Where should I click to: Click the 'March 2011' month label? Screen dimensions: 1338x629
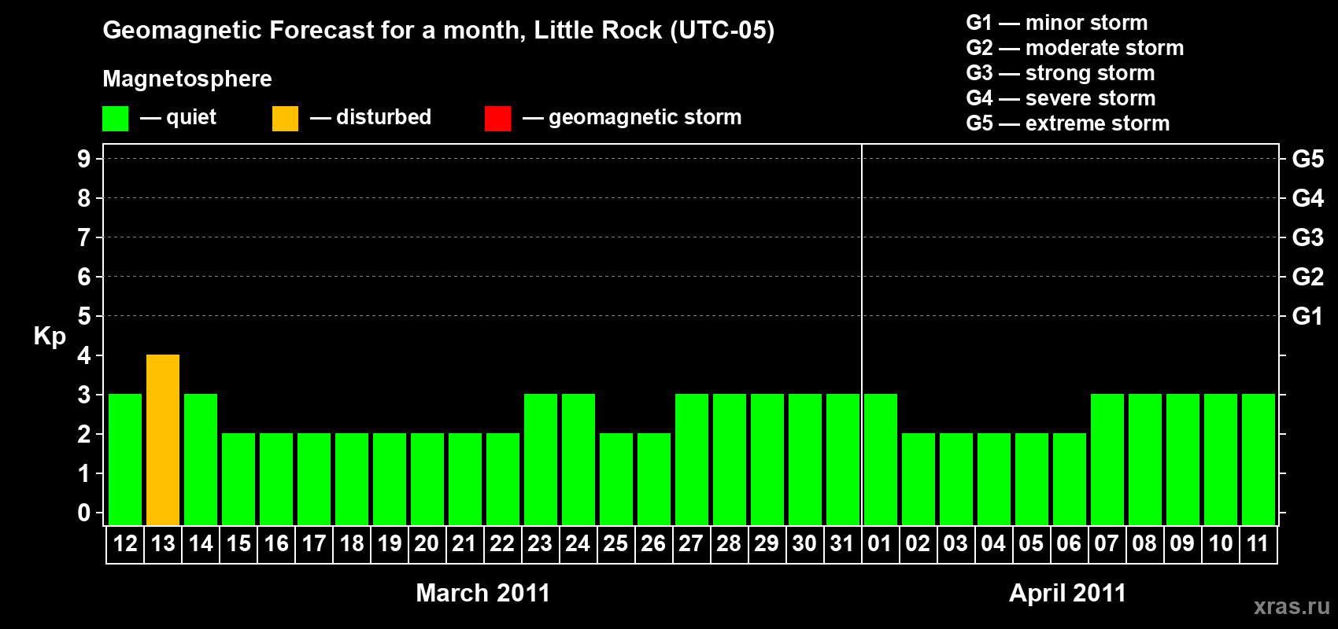click(483, 593)
